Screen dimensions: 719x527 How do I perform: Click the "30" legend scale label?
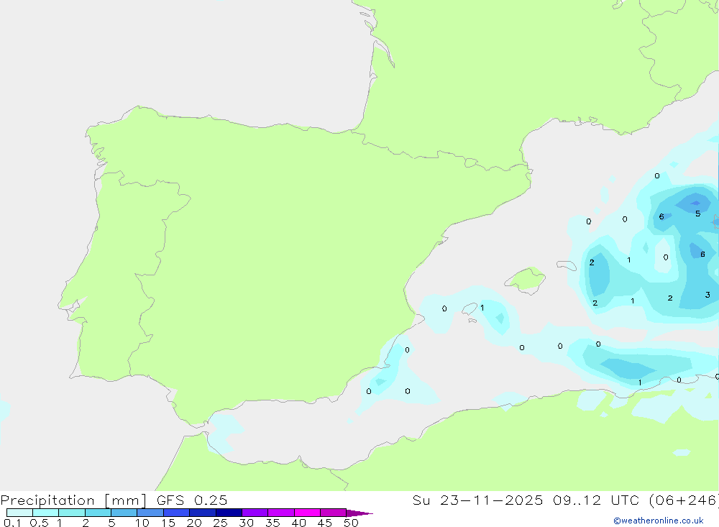(246, 523)
